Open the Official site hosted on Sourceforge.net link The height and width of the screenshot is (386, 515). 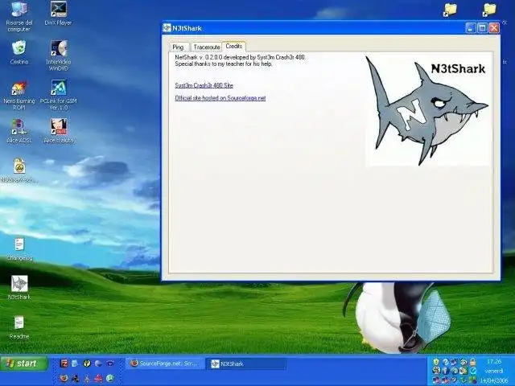[220, 98]
